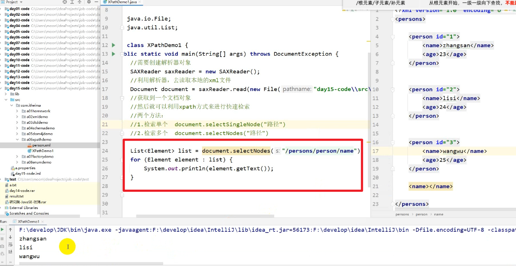The image size is (516, 266).
Task: Run class XPathDemo1 via gutter arrow line 12
Action: click(x=113, y=45)
